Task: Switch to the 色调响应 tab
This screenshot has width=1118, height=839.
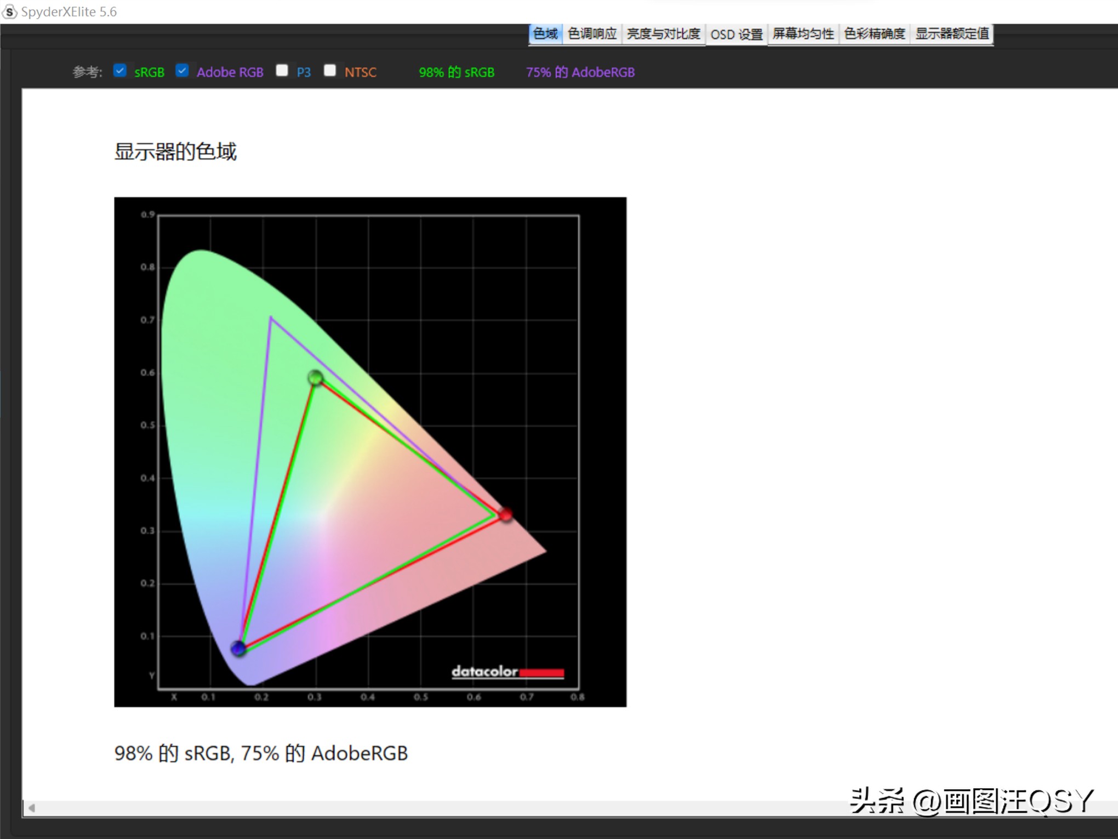Action: coord(592,33)
